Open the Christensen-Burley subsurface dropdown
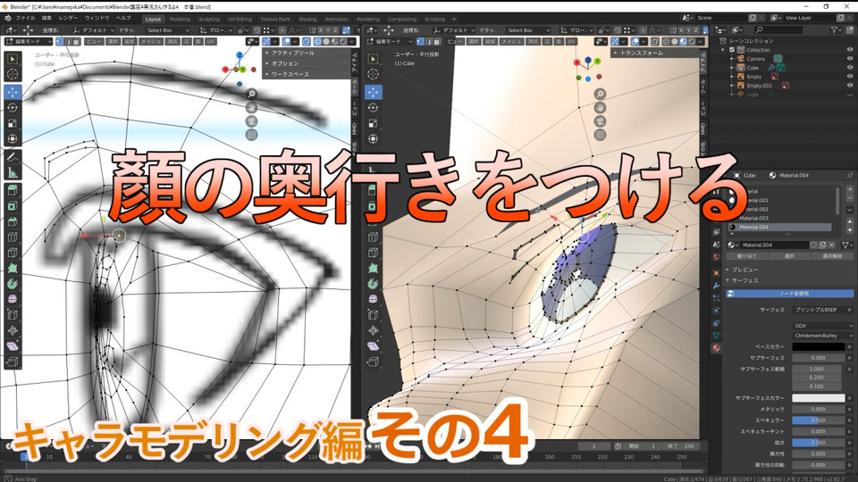The width and height of the screenshot is (858, 482). tap(823, 336)
